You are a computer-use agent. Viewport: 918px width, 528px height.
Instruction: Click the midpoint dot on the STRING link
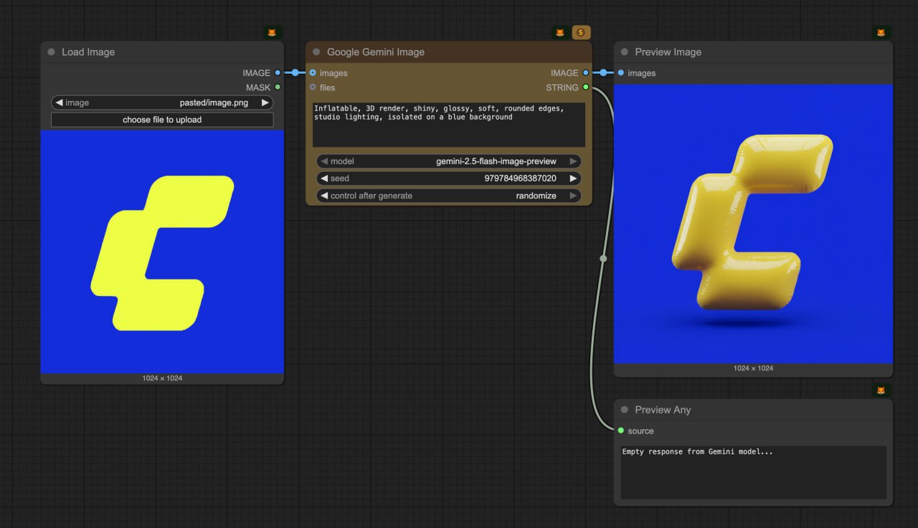[x=603, y=258]
